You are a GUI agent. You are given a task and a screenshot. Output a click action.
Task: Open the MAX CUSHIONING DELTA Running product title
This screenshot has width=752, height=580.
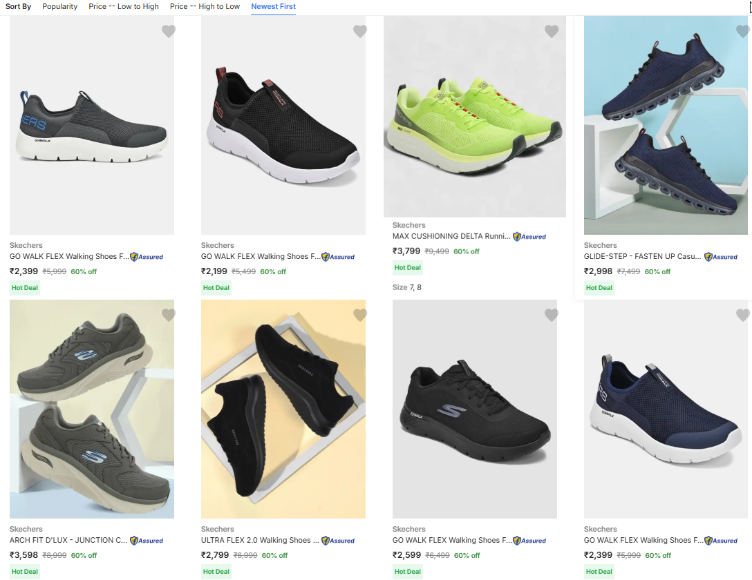tap(451, 236)
